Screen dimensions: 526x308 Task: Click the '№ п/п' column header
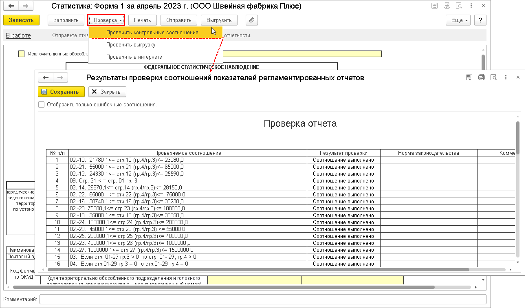click(x=57, y=153)
